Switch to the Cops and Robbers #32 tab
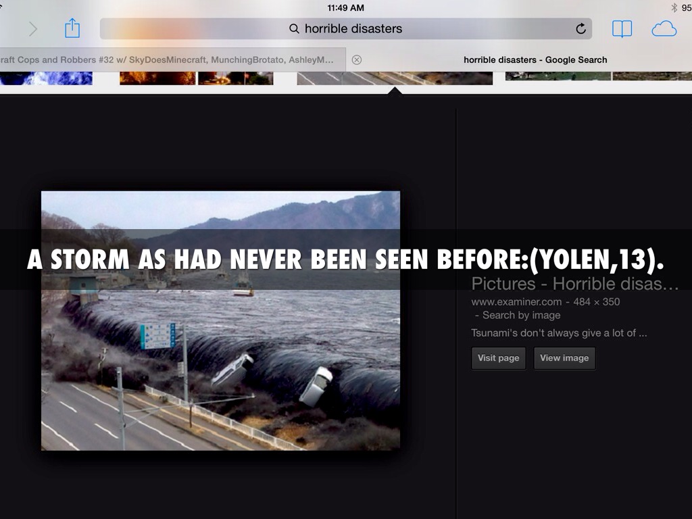 click(x=169, y=59)
